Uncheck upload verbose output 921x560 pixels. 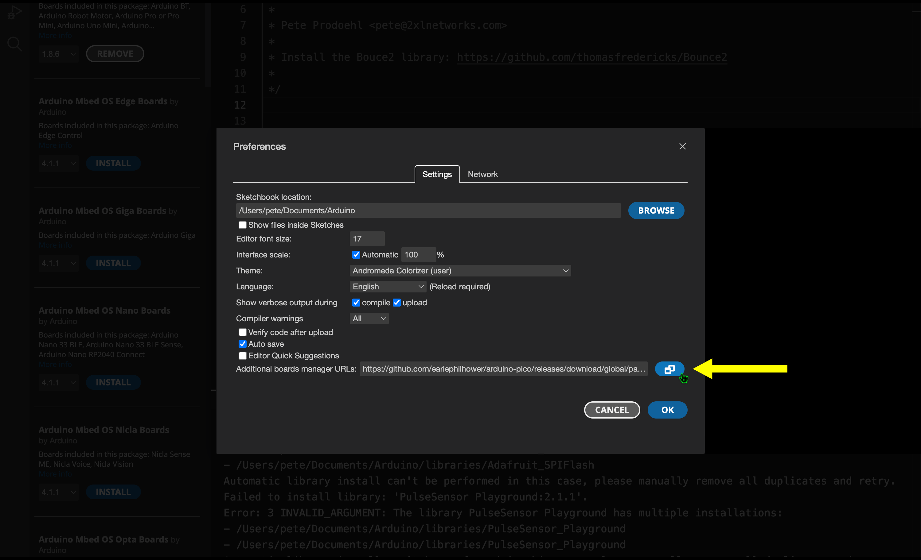[397, 303]
